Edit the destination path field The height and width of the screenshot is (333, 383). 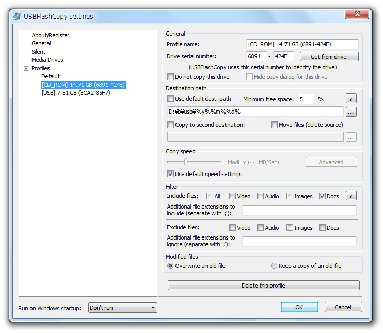tap(256, 112)
